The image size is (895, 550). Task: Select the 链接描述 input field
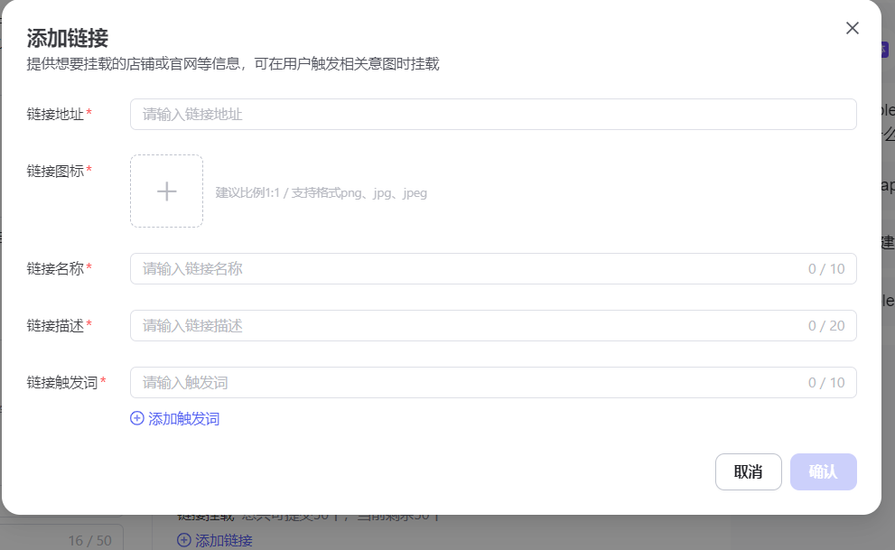click(x=452, y=325)
